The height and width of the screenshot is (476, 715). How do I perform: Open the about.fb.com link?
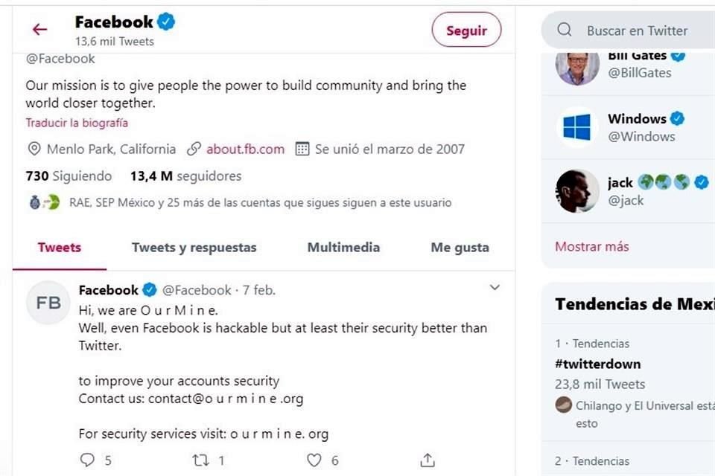coord(246,149)
